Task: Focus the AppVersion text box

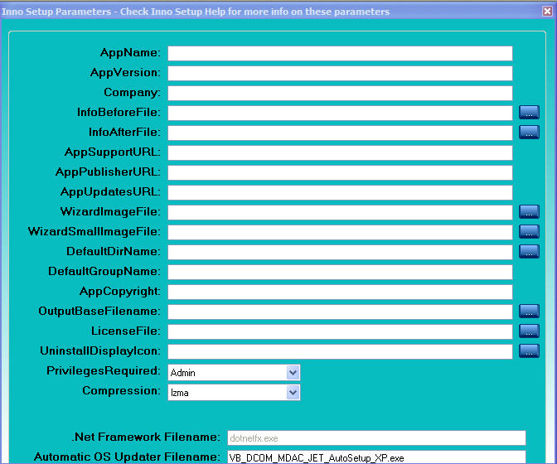Action: coord(340,73)
